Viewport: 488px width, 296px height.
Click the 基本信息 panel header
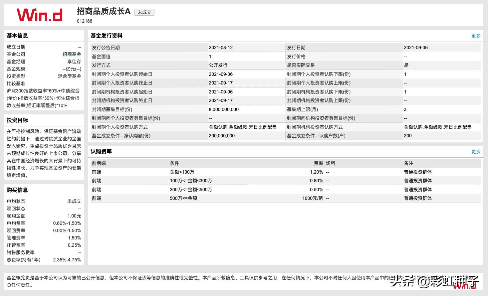(x=18, y=36)
